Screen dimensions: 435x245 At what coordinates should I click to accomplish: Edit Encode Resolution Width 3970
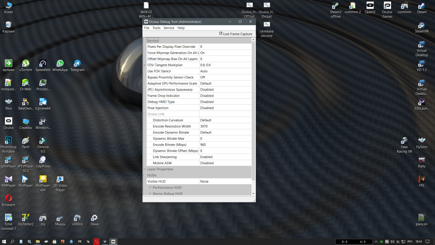click(225, 126)
